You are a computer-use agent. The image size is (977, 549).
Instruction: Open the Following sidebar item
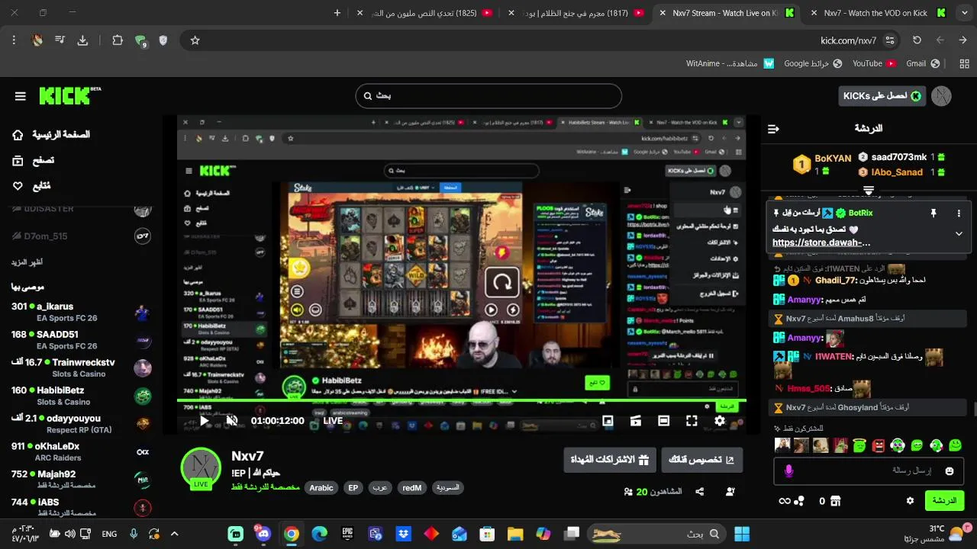[x=32, y=185]
